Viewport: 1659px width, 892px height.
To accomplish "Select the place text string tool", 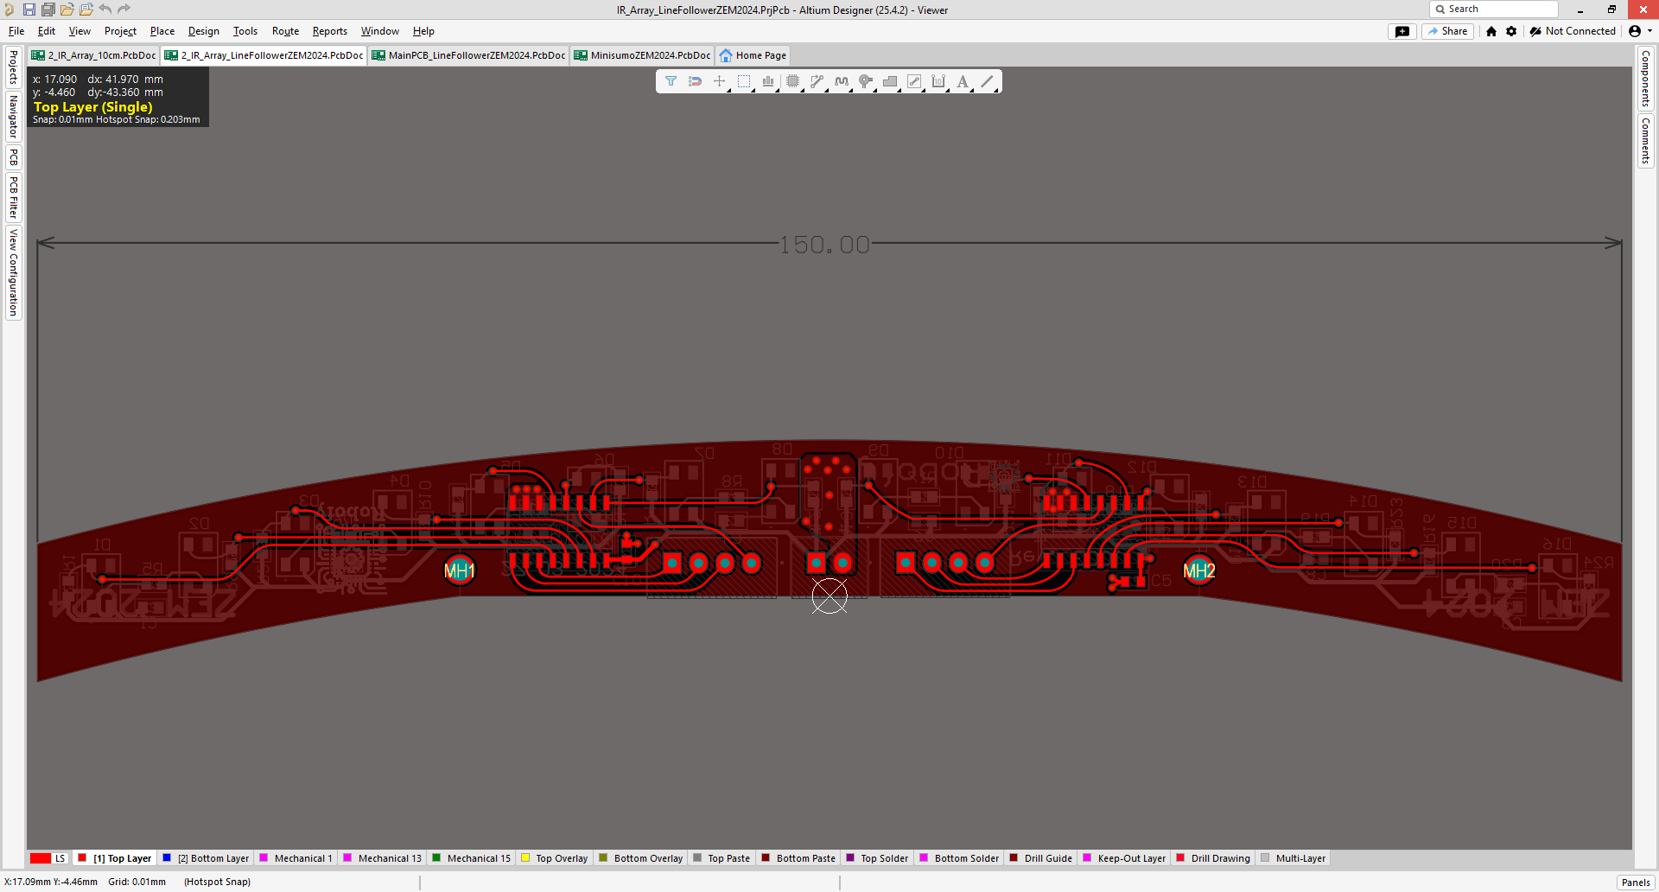I will click(963, 81).
